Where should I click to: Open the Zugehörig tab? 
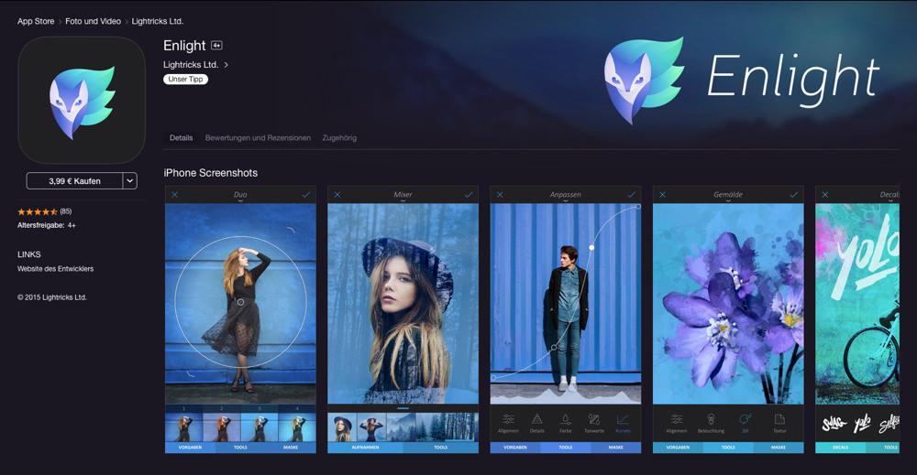click(x=339, y=137)
